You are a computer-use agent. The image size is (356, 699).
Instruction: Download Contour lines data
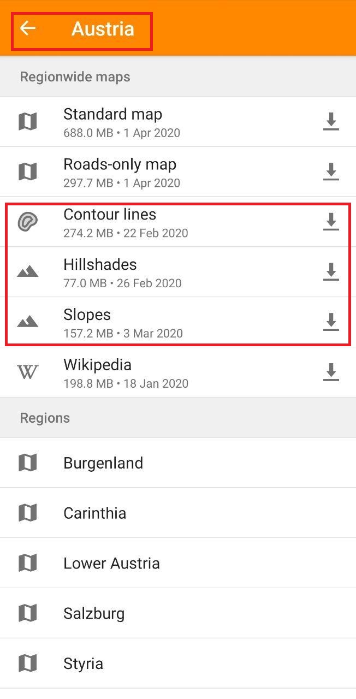(x=331, y=222)
